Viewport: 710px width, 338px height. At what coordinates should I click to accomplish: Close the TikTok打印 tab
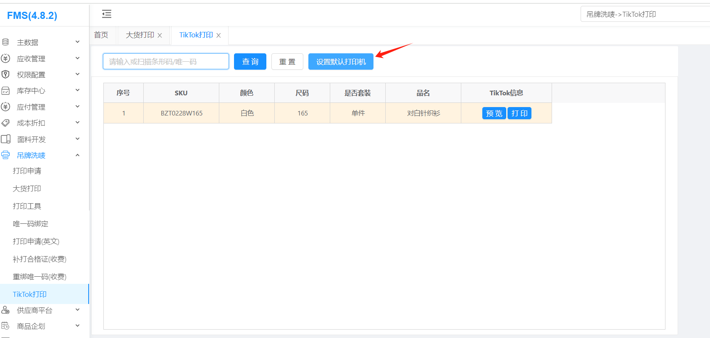[218, 36]
